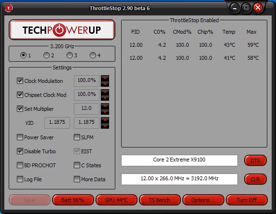Click the left VID 1.1875 field

click(x=57, y=123)
